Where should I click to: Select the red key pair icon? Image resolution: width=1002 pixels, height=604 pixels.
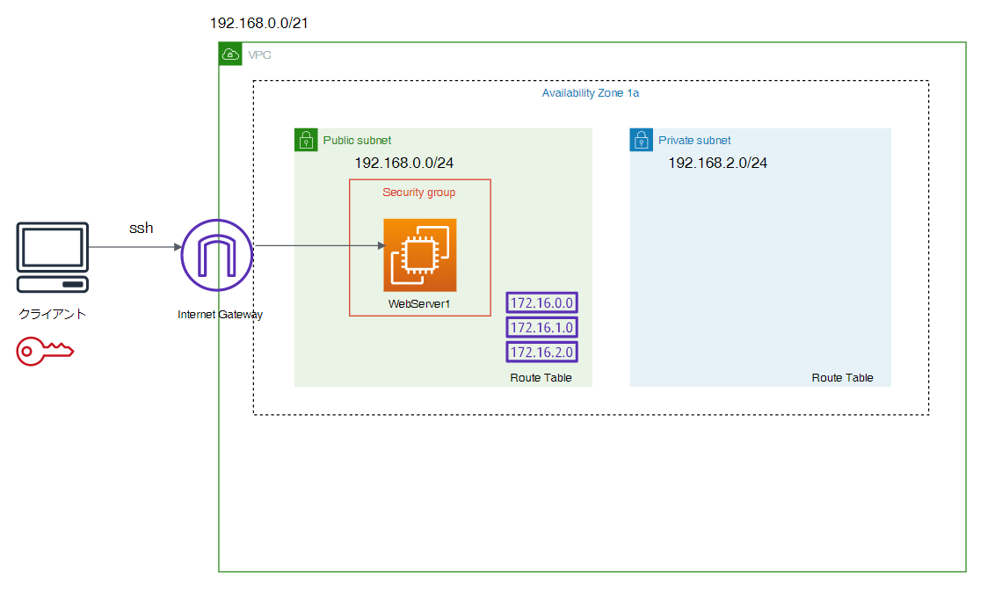[45, 351]
